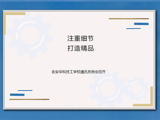Click the thick blue bar below the gold line
This screenshot has height=120, width=160.
point(141,24)
